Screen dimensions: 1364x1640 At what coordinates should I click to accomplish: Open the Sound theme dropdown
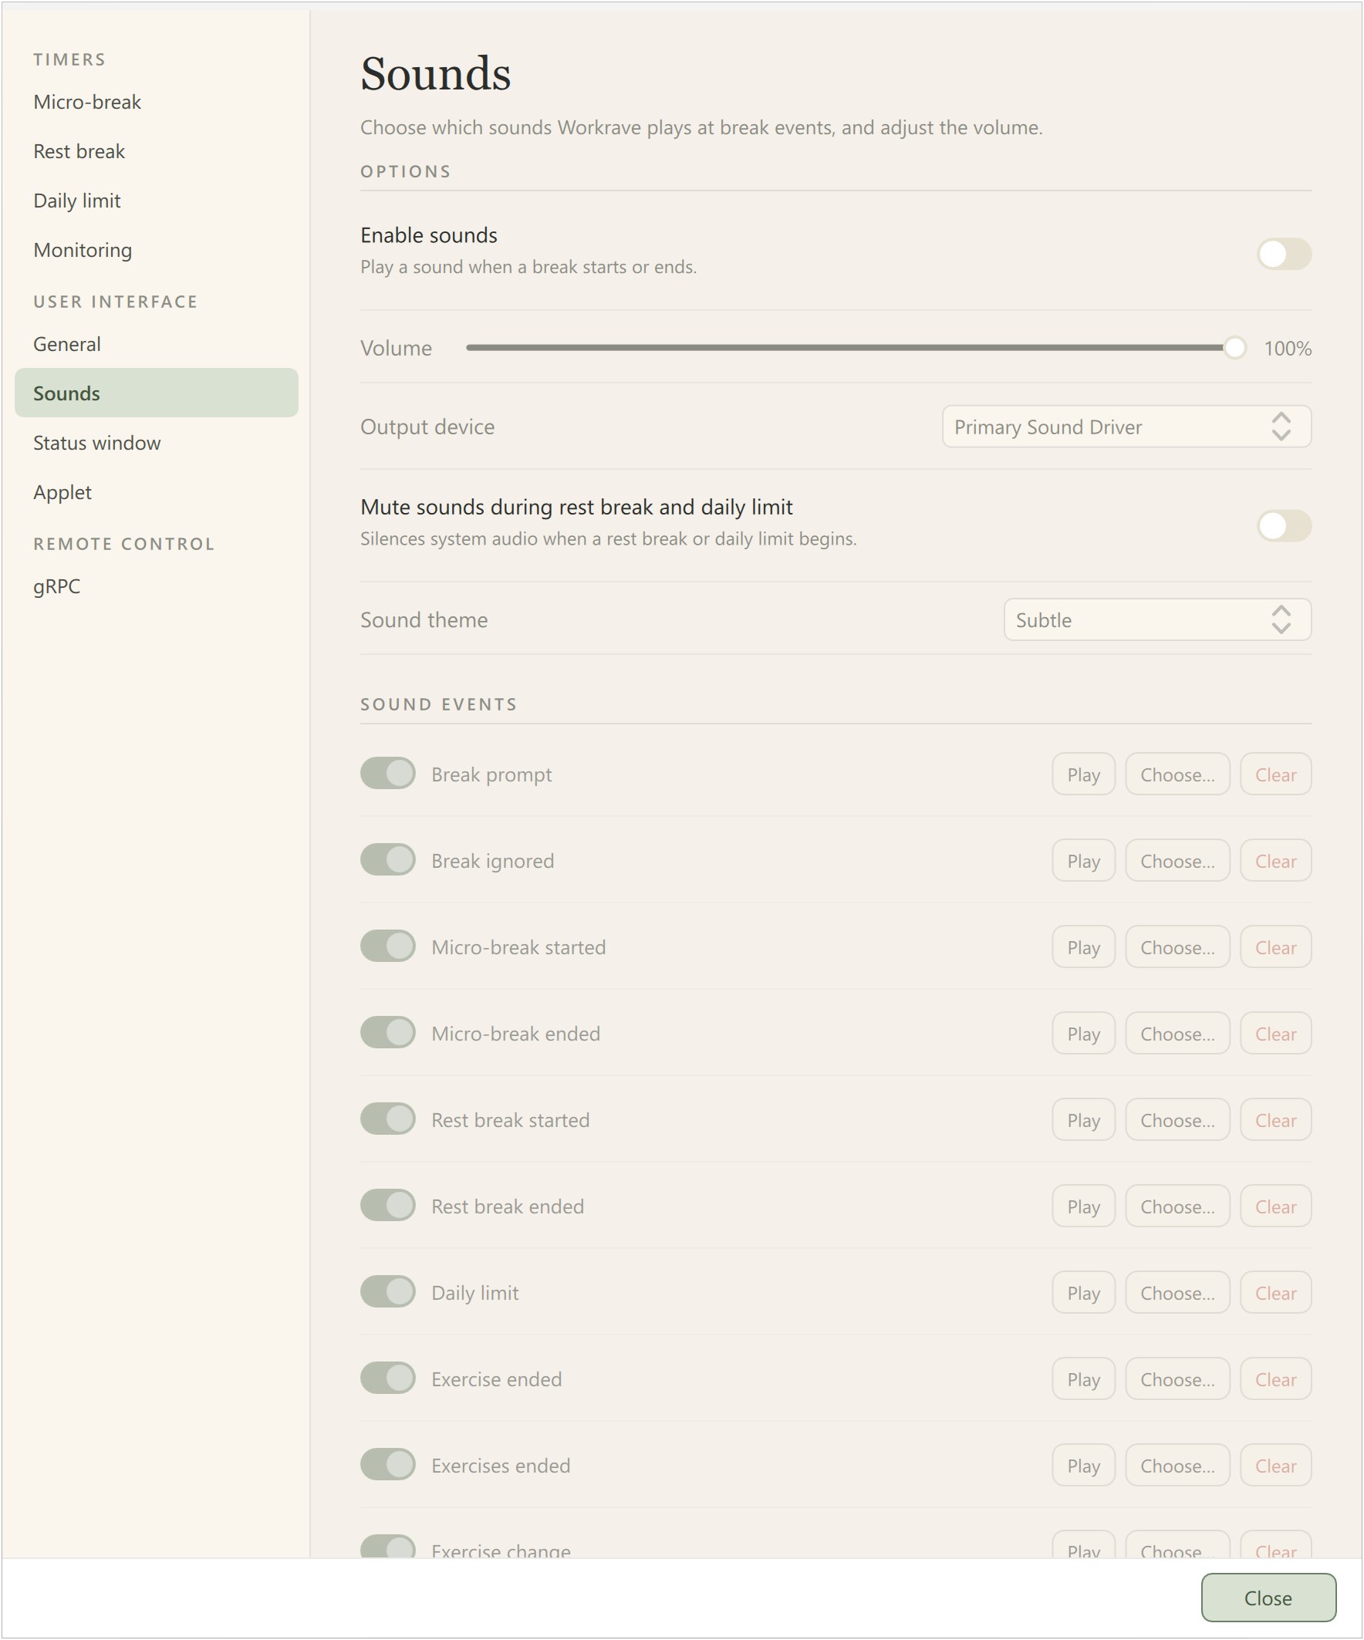(1157, 620)
